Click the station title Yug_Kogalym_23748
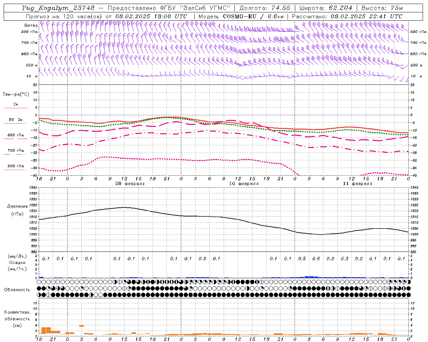This screenshot has height=342, width=428. pyautogui.click(x=58, y=8)
